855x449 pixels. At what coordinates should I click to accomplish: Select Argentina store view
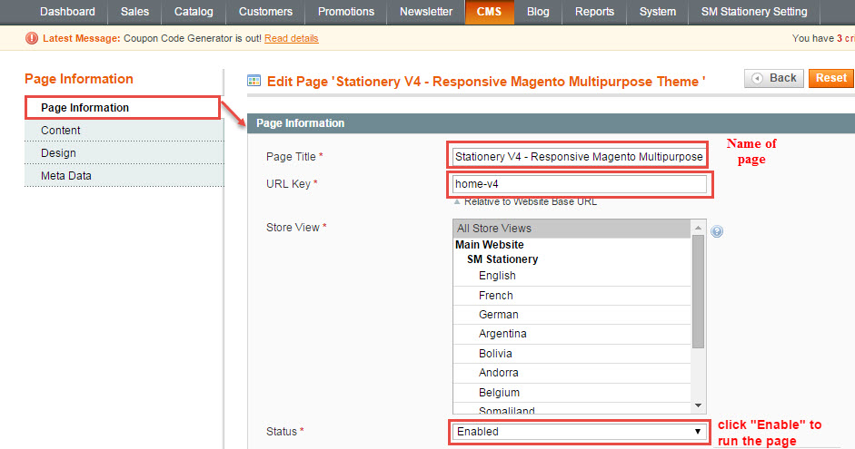tap(572, 334)
